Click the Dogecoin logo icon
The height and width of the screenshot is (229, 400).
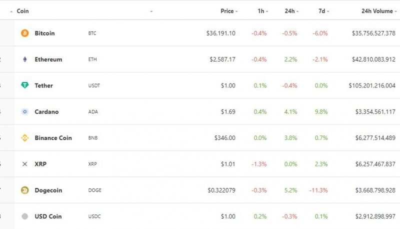pos(24,190)
